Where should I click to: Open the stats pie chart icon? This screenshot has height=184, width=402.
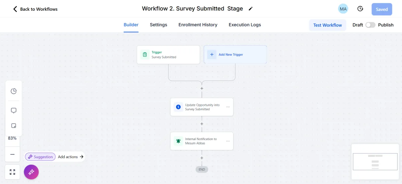tap(14, 91)
